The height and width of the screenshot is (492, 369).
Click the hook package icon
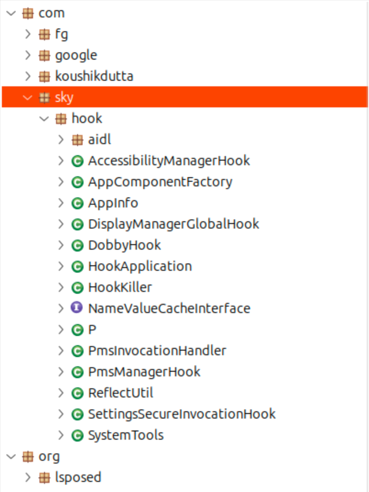click(x=60, y=118)
